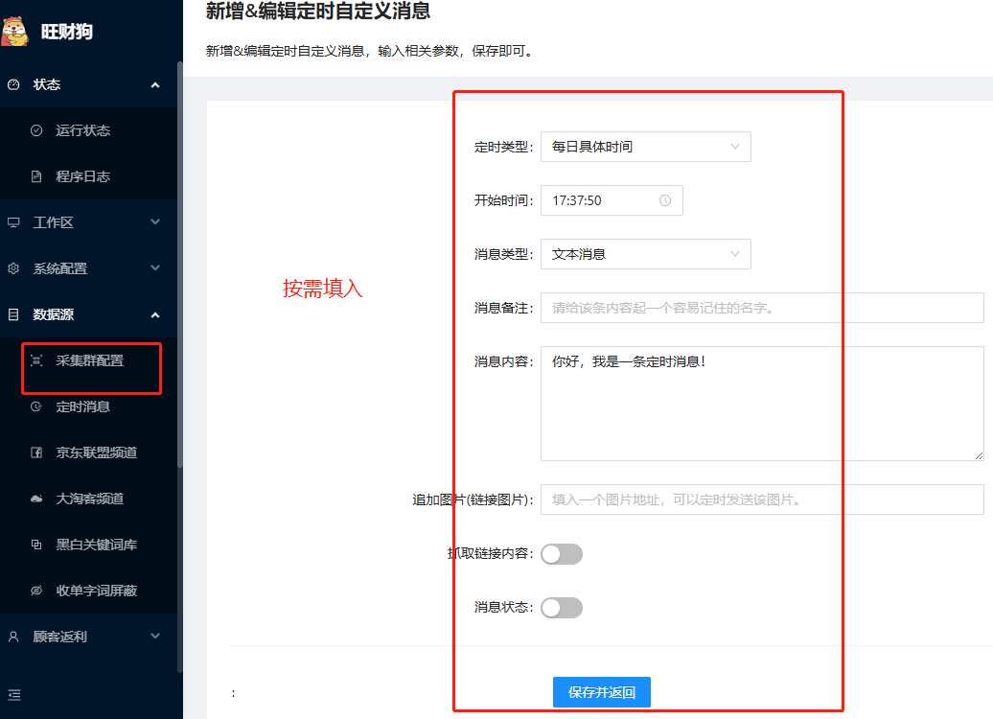Open the 定时类型 dropdown
993x719 pixels.
pyautogui.click(x=645, y=147)
